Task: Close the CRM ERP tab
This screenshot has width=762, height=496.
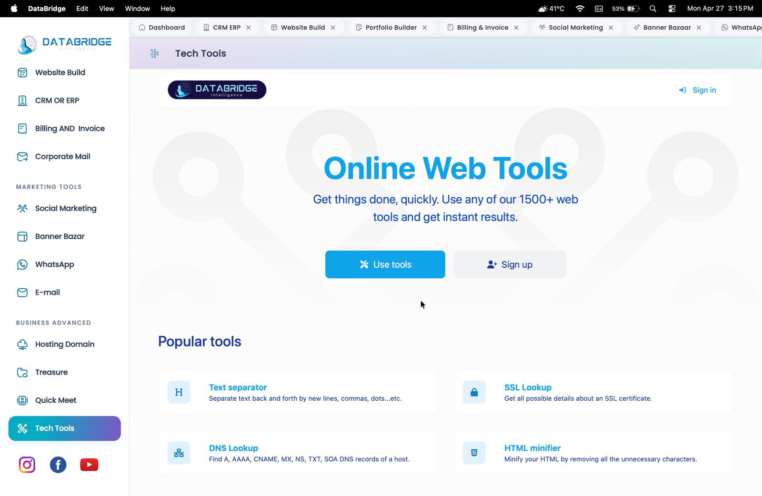Action: (x=249, y=28)
